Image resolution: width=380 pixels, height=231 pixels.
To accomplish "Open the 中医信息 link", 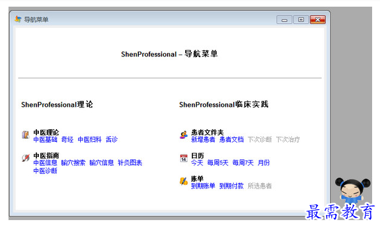I will [46, 162].
